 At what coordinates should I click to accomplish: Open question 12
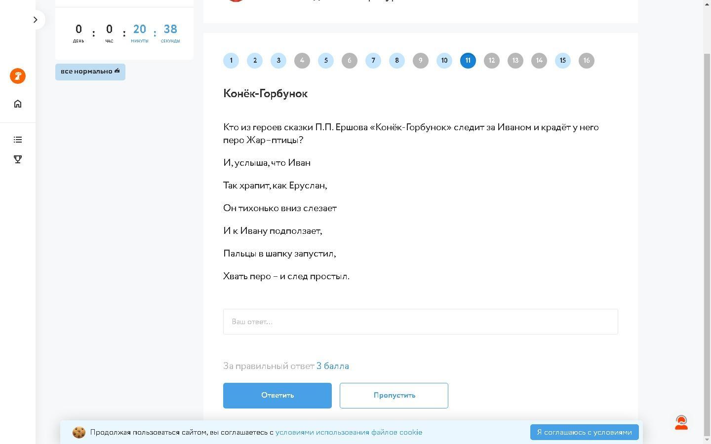[x=492, y=61]
